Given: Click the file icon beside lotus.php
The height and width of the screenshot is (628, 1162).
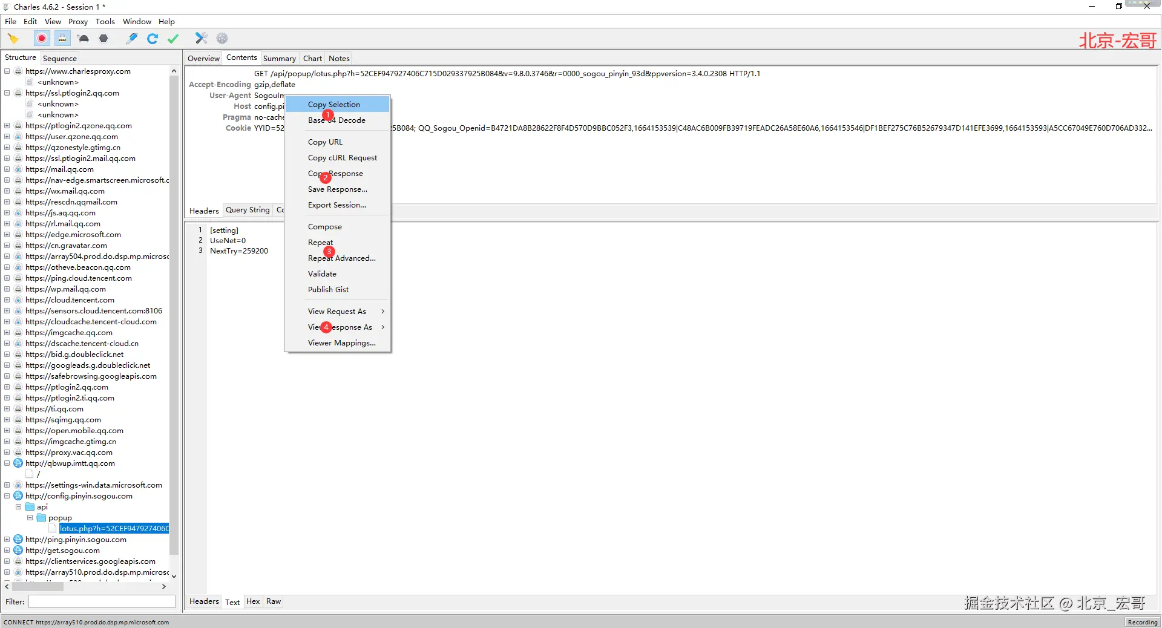Looking at the screenshot, I should coord(53,529).
